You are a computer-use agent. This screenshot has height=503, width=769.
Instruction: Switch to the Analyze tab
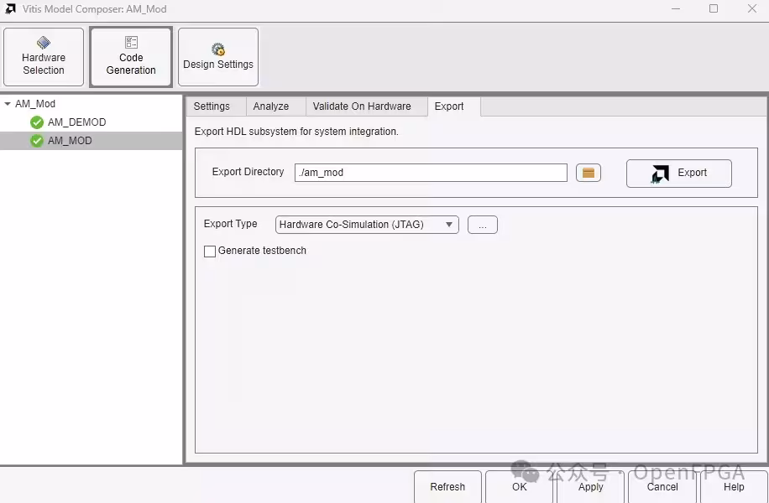tap(270, 106)
